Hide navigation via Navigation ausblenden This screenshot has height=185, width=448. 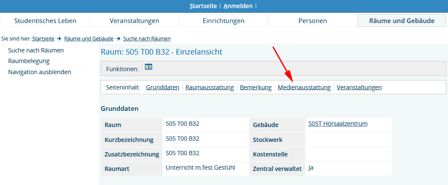(40, 72)
